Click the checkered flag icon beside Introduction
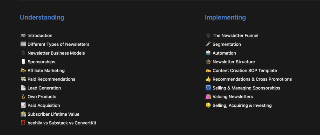This screenshot has height=135, width=320. coord(23,36)
